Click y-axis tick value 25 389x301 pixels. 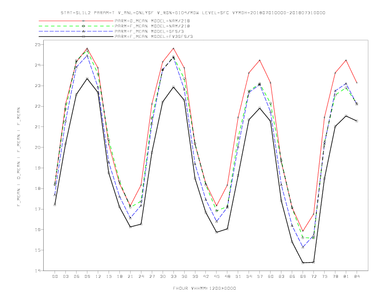[38, 45]
